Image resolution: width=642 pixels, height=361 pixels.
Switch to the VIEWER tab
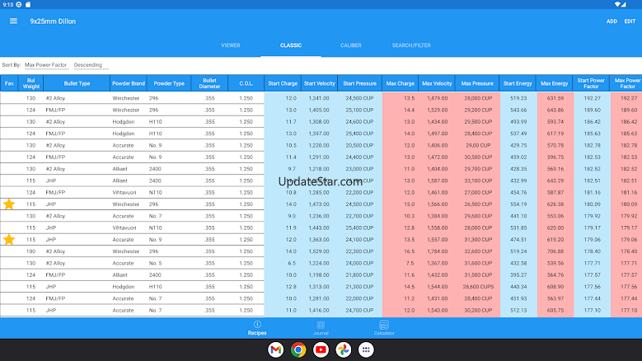coord(231,45)
